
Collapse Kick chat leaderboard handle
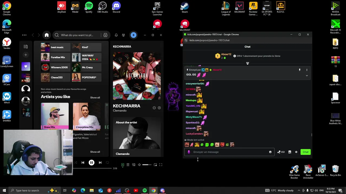click(247, 63)
